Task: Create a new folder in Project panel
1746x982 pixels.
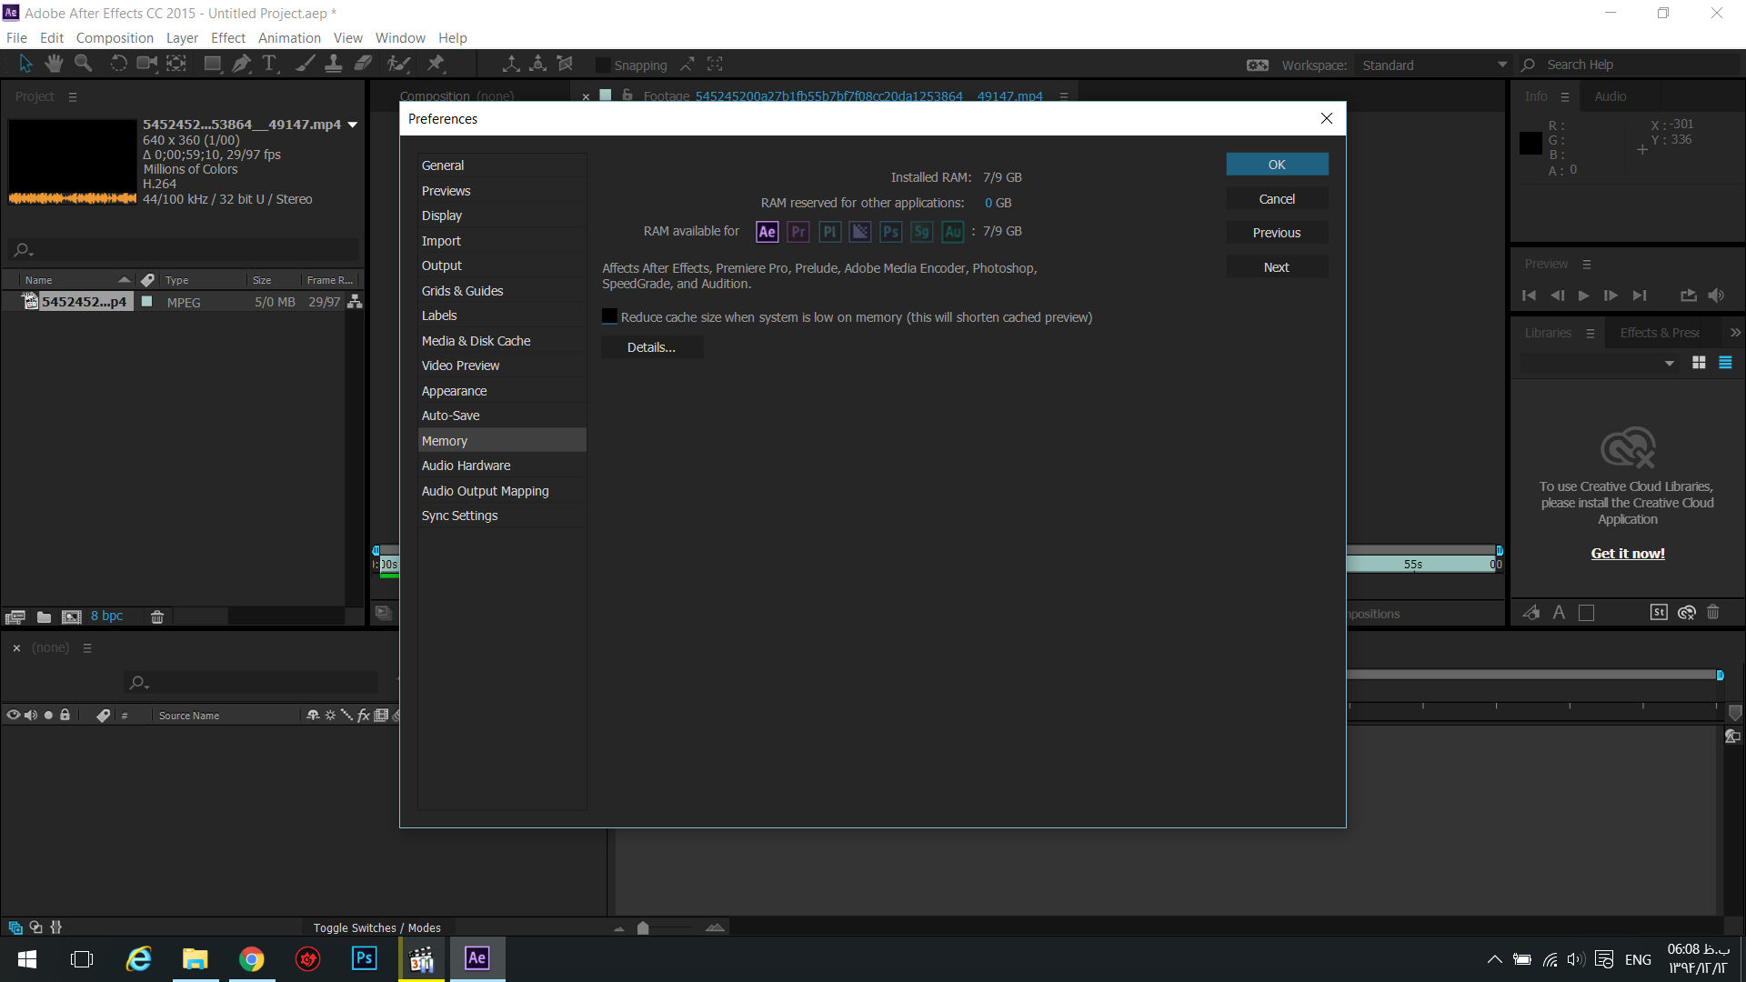Action: (x=44, y=616)
